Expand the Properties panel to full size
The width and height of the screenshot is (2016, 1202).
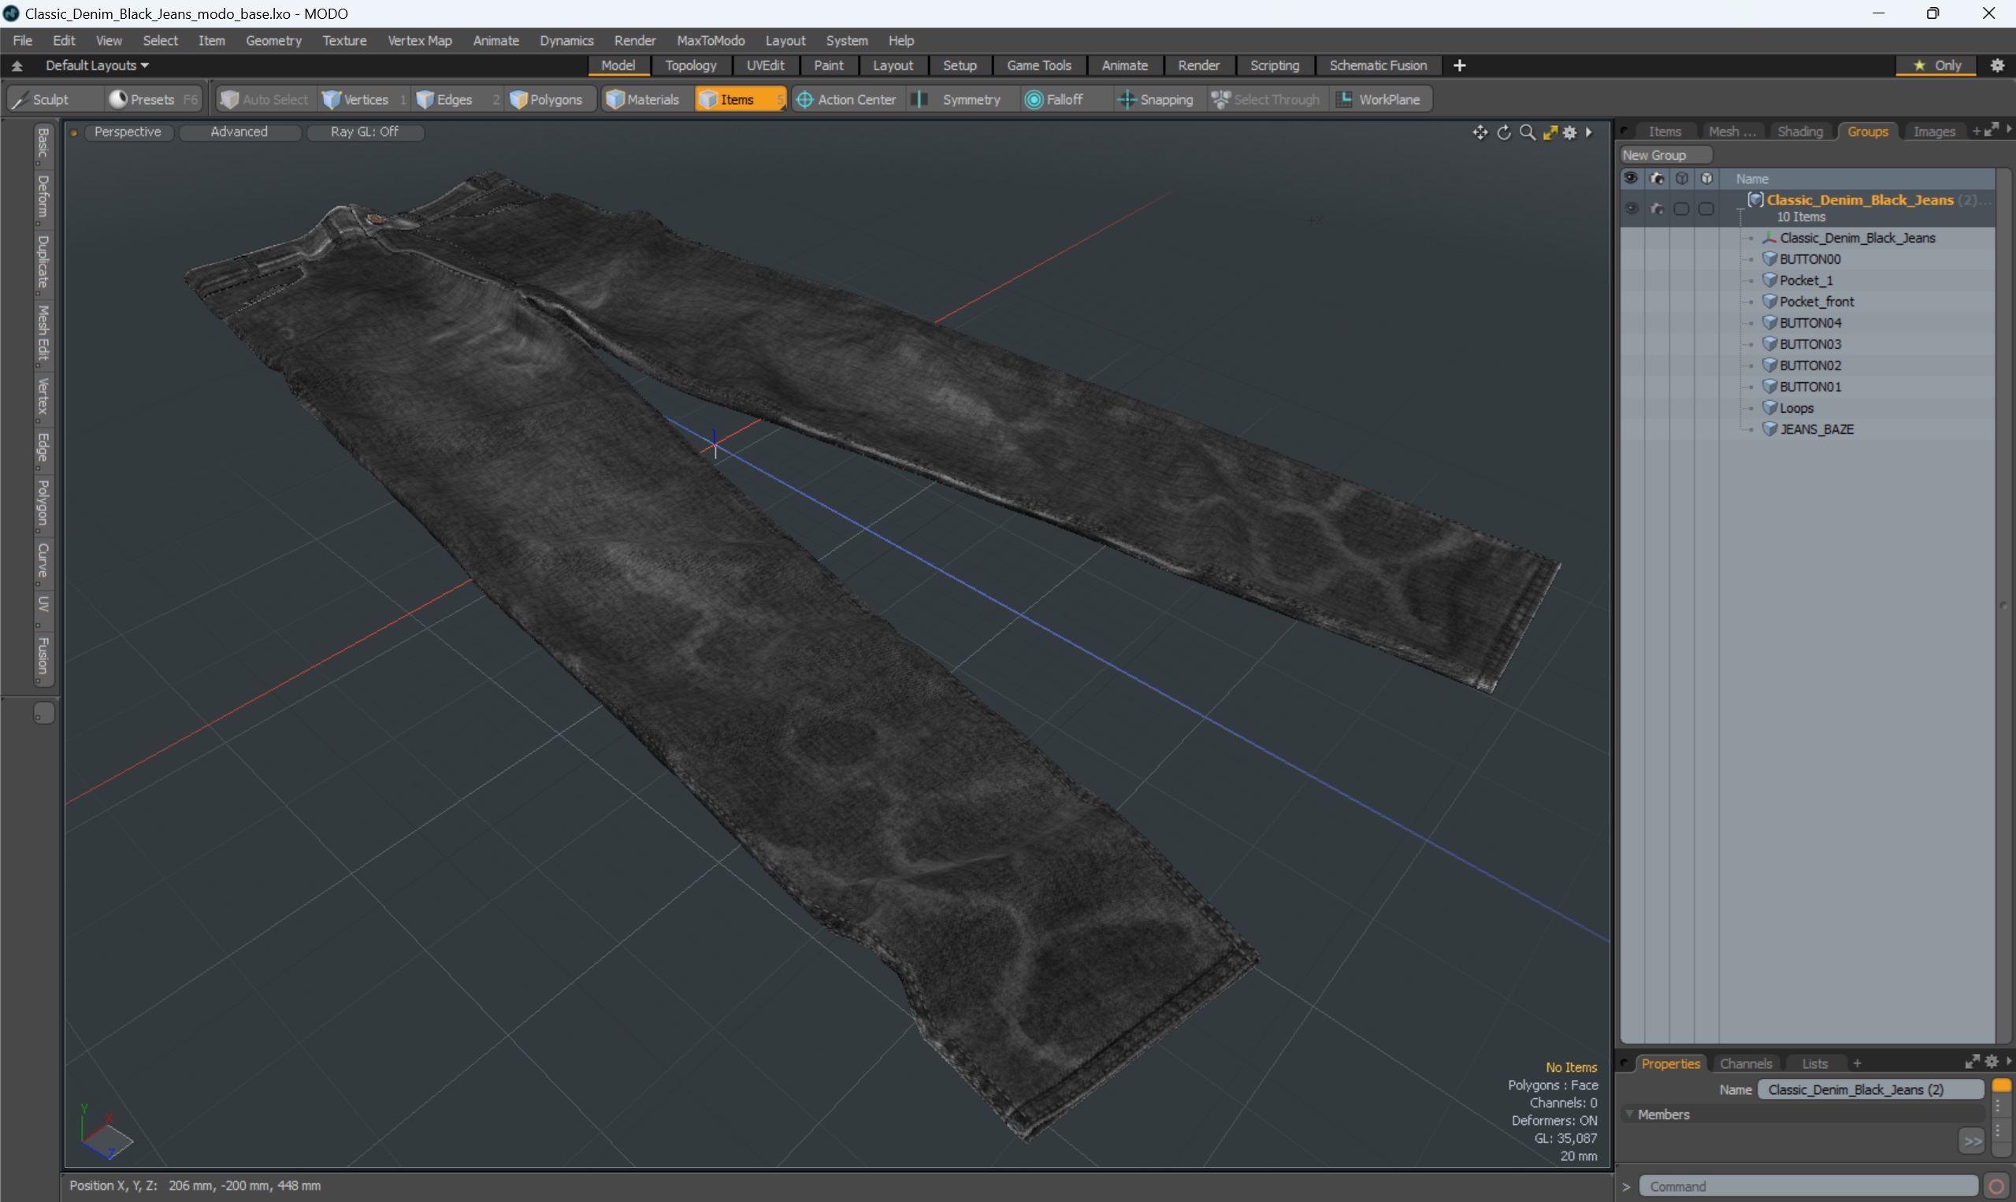coord(1972,1062)
